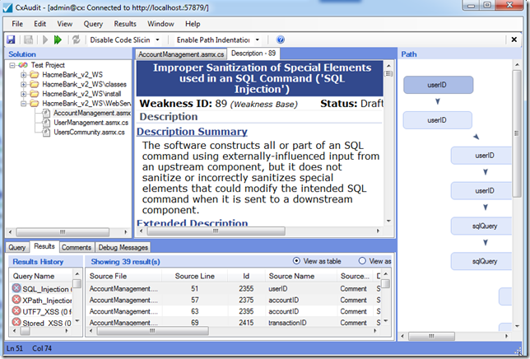Open the Query menu
This screenshot has width=530, height=359.
tap(93, 24)
